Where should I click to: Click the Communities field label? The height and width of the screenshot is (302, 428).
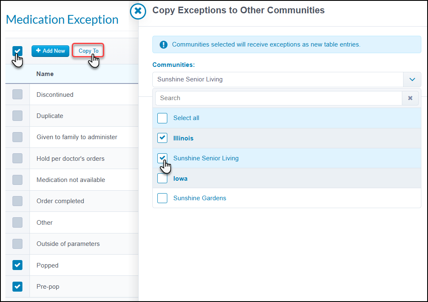[174, 65]
